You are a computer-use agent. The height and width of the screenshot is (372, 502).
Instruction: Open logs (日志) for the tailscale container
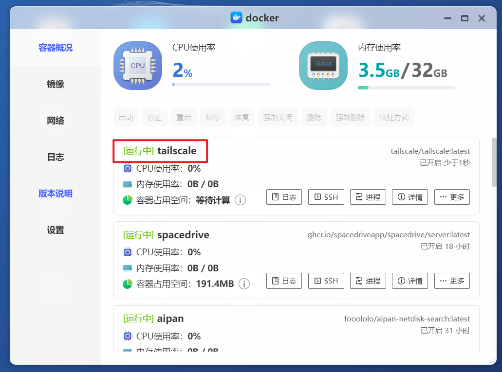[x=284, y=197]
